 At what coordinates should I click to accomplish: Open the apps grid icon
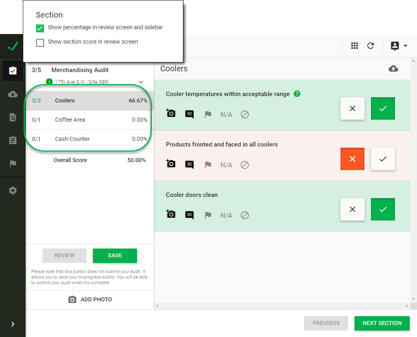[x=354, y=46]
